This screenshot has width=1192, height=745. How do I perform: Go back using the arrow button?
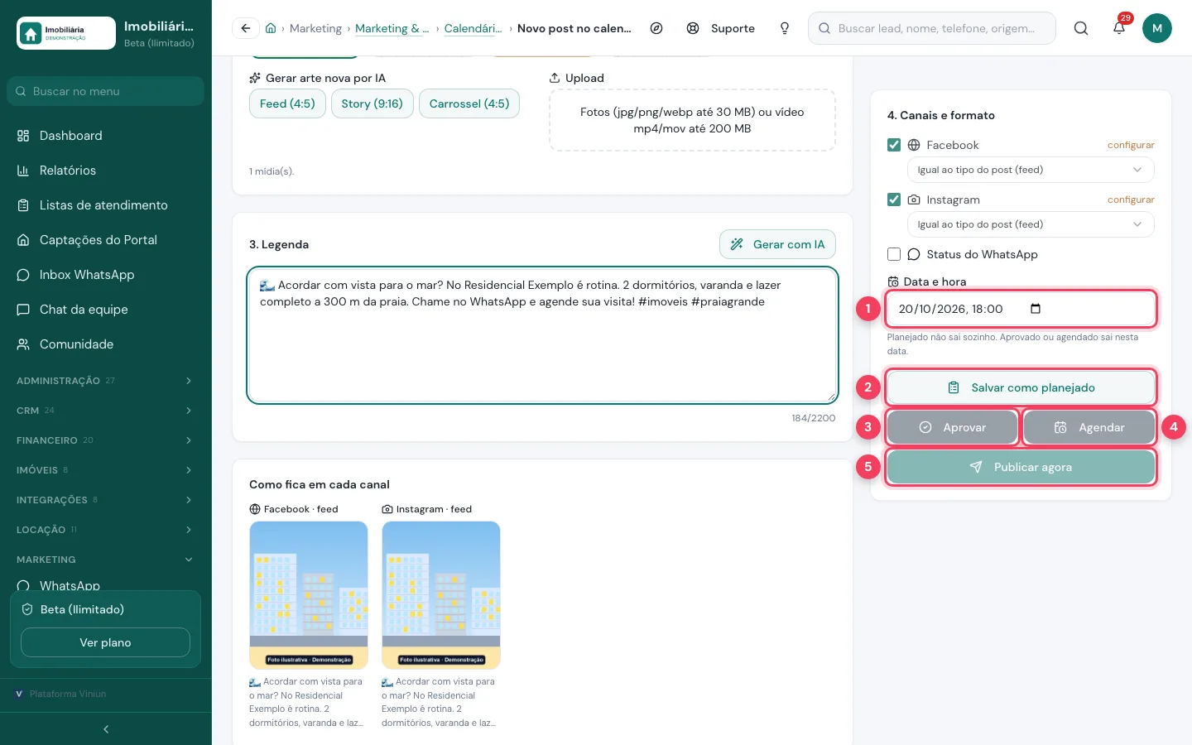point(246,28)
